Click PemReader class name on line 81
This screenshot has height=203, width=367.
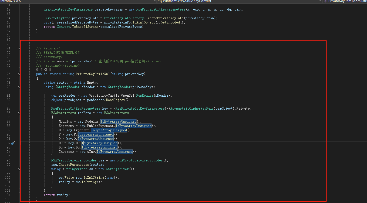coord(145,96)
